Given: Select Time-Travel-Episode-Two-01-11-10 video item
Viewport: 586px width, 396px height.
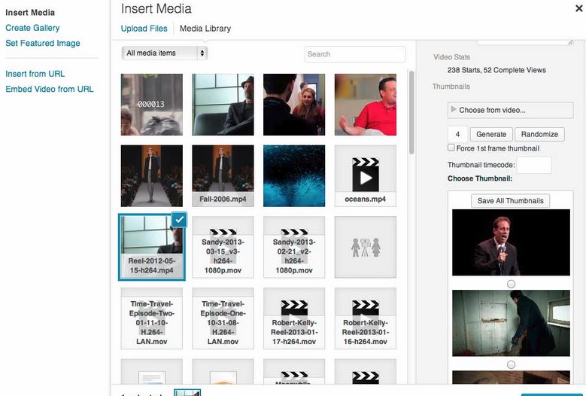Looking at the screenshot, I should 152,318.
